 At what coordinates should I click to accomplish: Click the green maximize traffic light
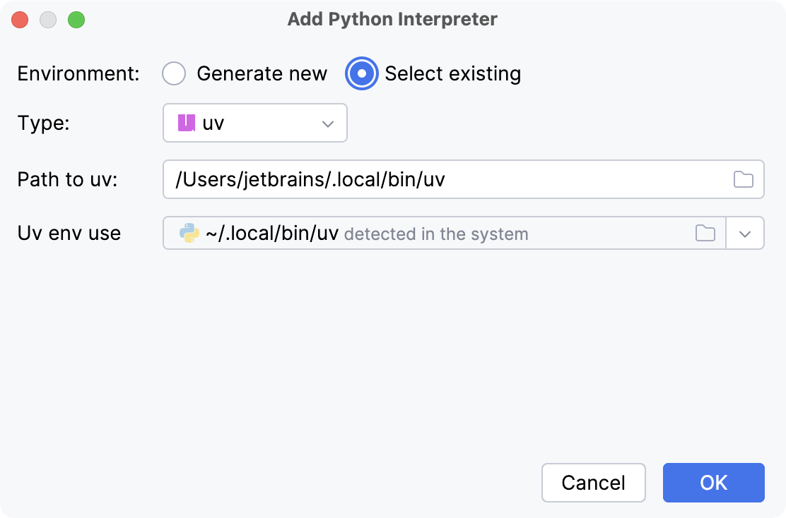point(76,20)
